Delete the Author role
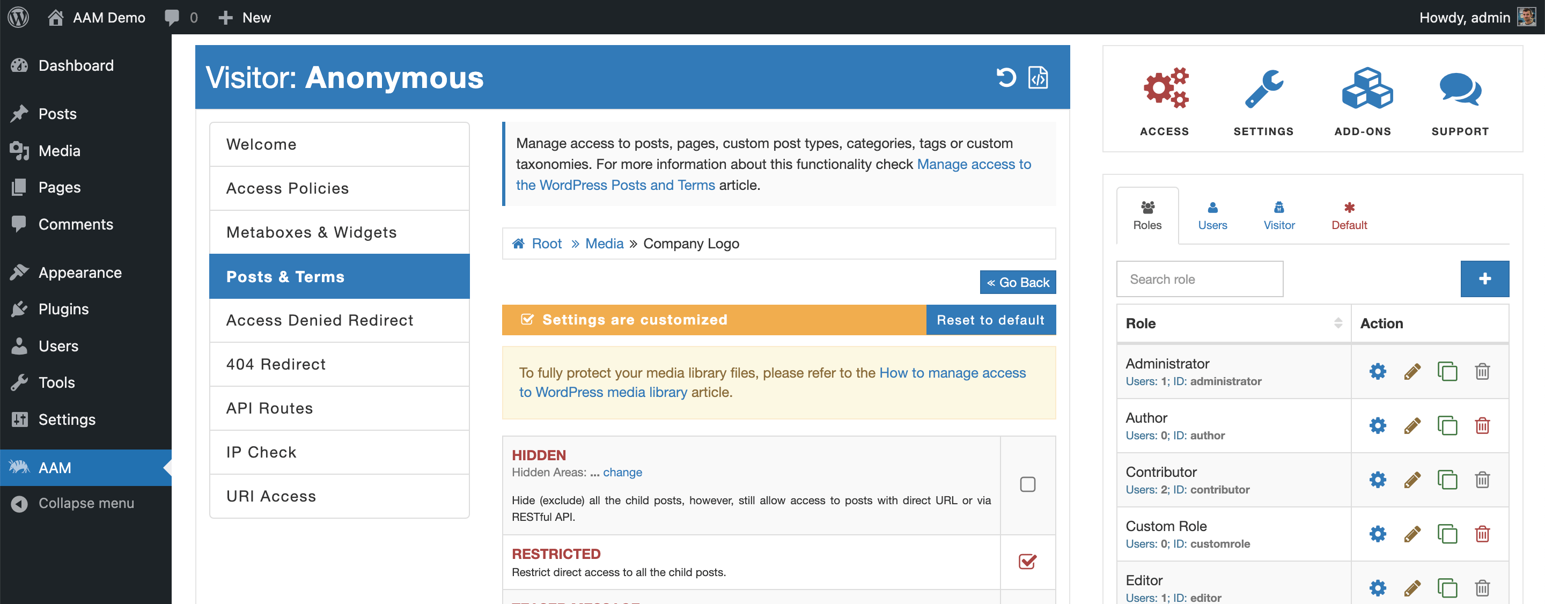The height and width of the screenshot is (604, 1545). 1482,425
